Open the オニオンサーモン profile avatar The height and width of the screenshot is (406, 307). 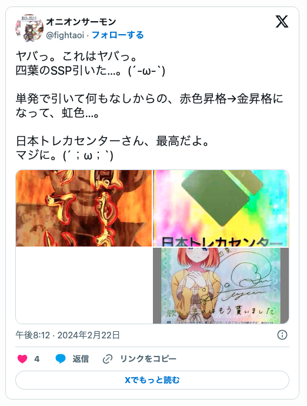pos(29,28)
